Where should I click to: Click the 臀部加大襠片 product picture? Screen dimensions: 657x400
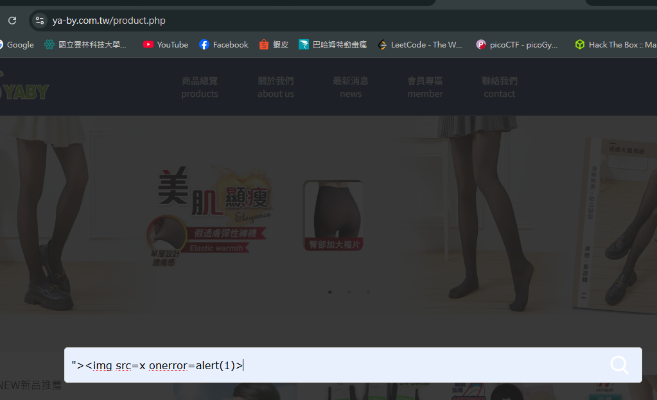point(333,215)
